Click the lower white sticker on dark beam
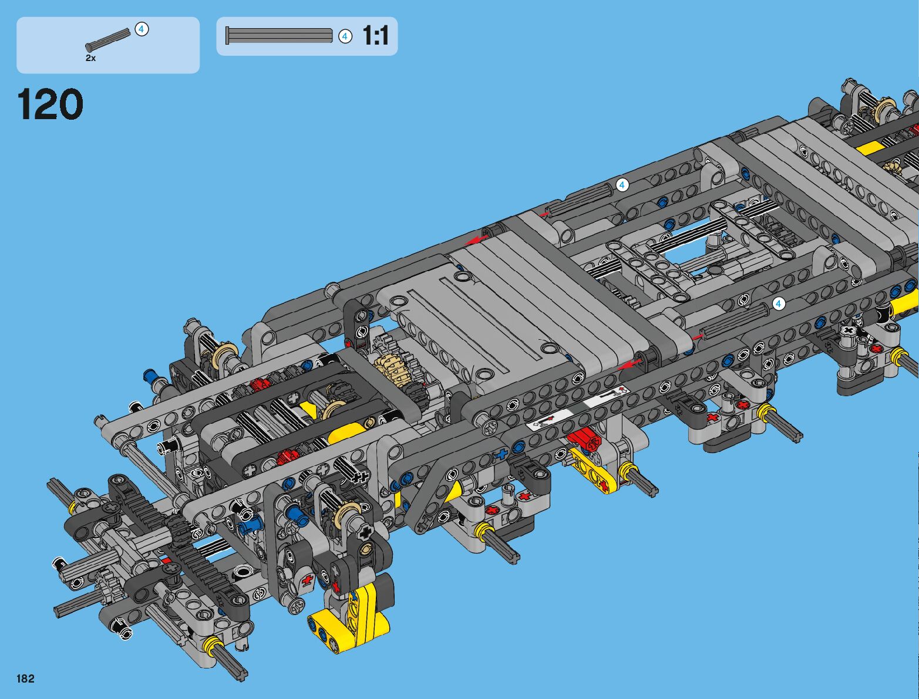 tap(550, 421)
